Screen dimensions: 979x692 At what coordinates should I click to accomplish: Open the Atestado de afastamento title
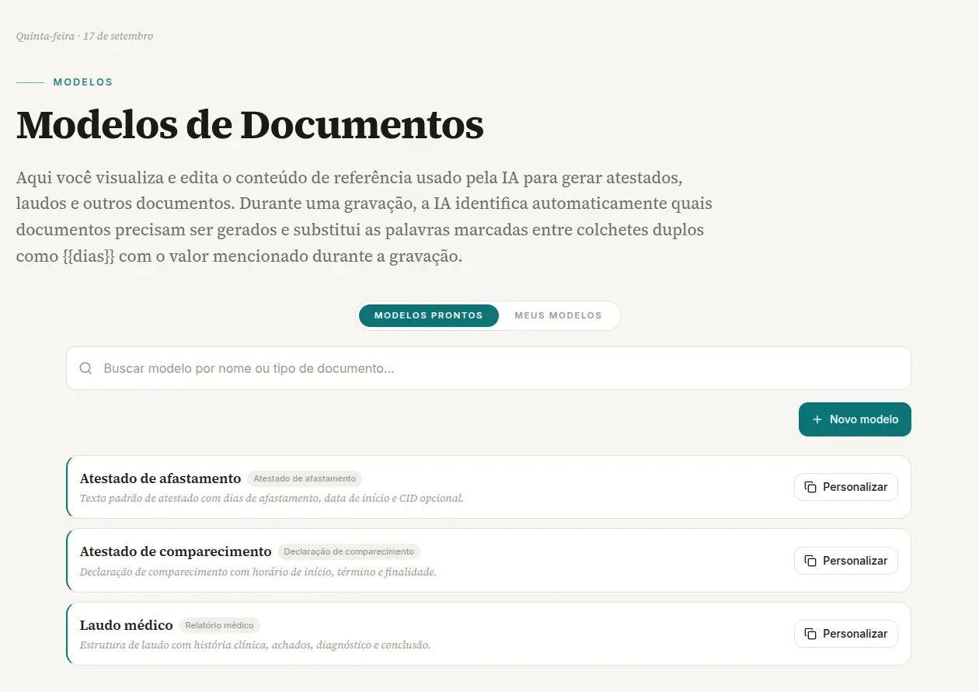[161, 478]
